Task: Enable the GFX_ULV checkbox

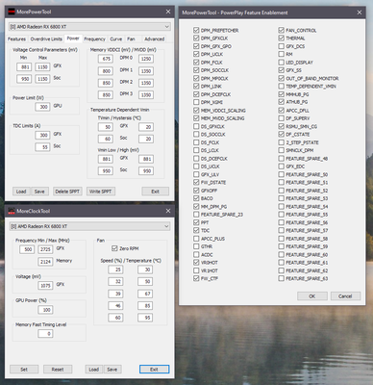Action: click(x=196, y=174)
